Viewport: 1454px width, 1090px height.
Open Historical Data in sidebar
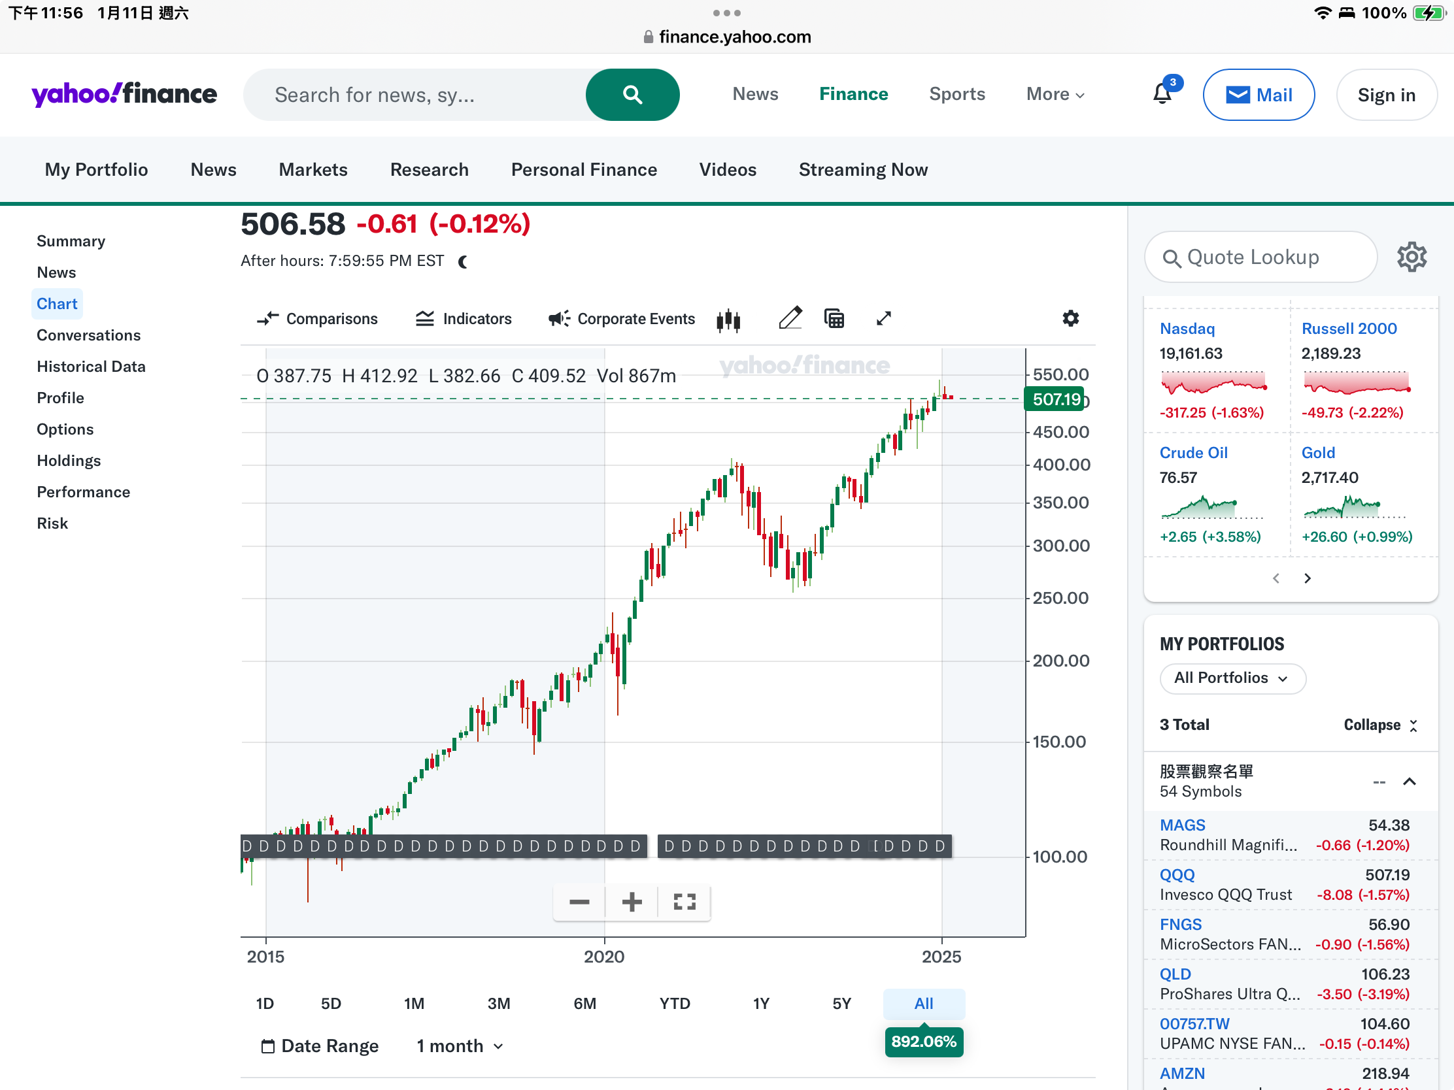click(92, 367)
